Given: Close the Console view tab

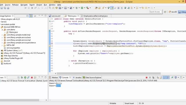Looking at the screenshot, I should tap(70, 78).
